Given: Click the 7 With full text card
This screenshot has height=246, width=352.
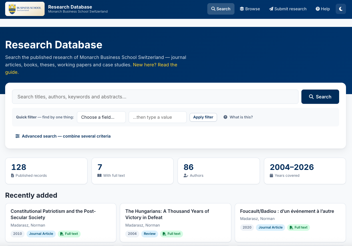Looking at the screenshot, I should (x=132, y=171).
